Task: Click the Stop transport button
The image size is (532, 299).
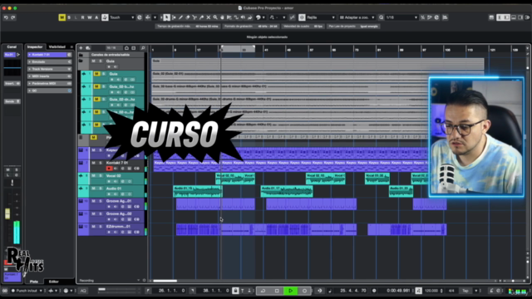Action: (x=277, y=291)
